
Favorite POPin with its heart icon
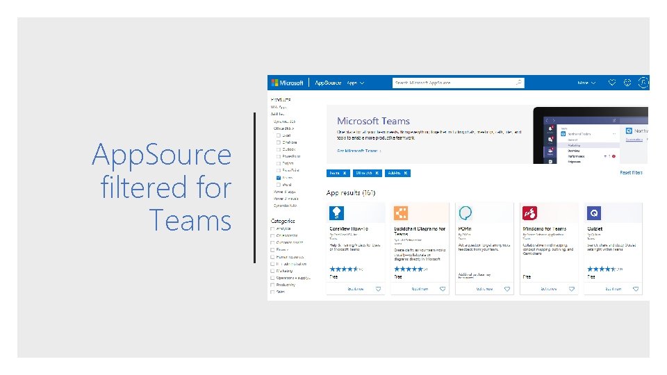(x=507, y=289)
